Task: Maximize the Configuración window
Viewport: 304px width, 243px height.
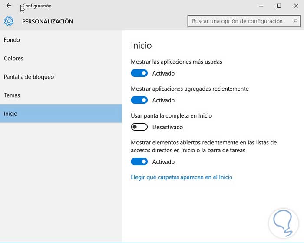Action: tap(279, 6)
